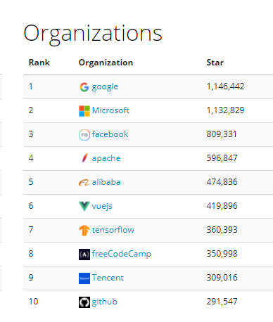
Task: Open the freeCodeCamp text link
Action: 122,254
